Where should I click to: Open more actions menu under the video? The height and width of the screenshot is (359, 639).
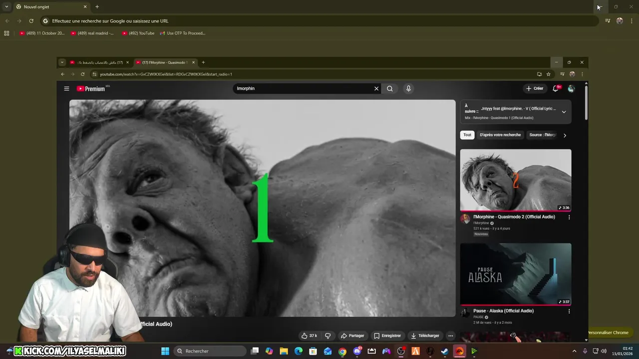[x=450, y=336]
